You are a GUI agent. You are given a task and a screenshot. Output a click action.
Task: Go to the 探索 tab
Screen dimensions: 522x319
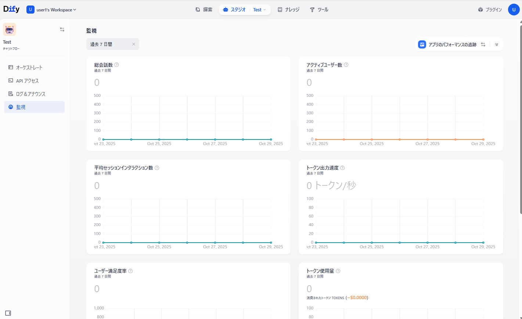[x=204, y=10]
